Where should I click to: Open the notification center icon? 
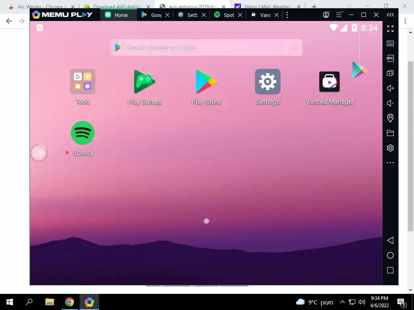tap(401, 302)
